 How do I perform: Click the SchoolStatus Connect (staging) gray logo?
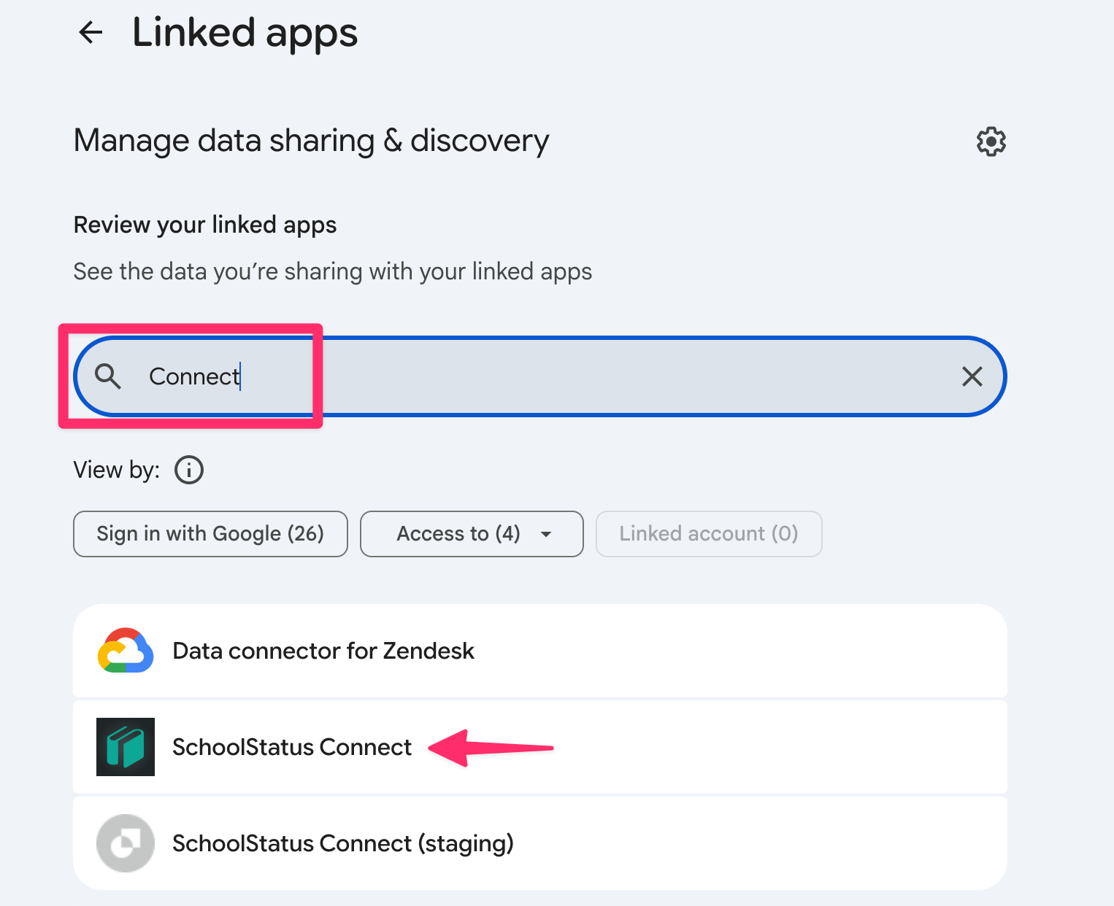point(126,843)
